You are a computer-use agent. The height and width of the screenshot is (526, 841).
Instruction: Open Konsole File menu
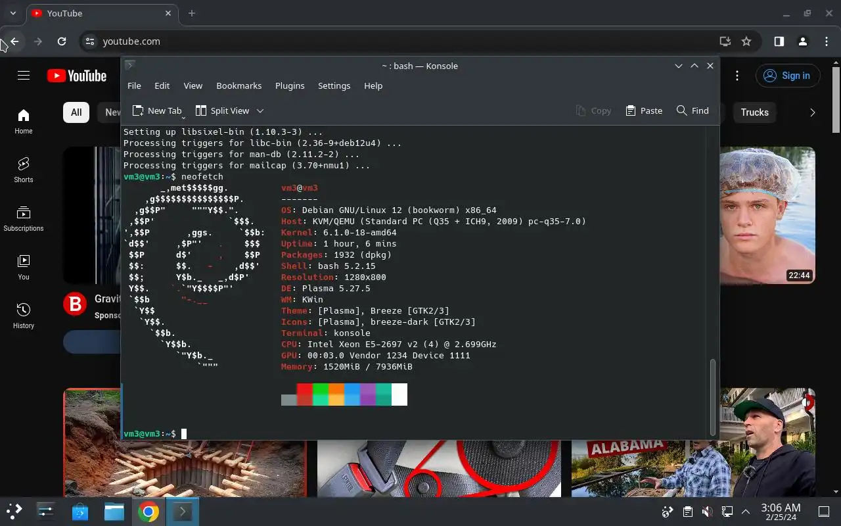click(134, 85)
